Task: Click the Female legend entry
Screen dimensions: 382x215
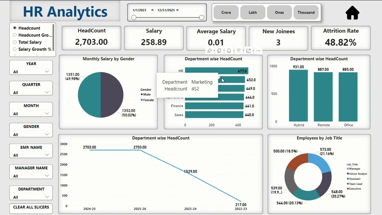Action: pyautogui.click(x=147, y=100)
